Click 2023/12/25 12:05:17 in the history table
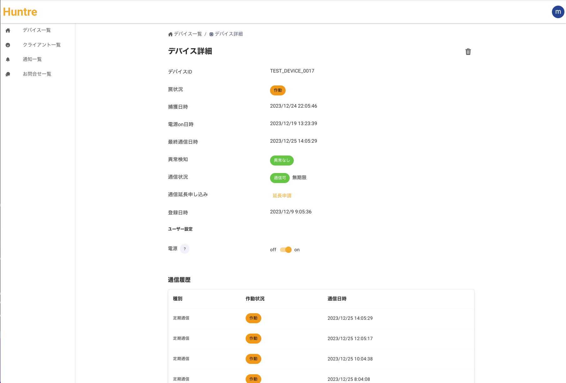 tap(350, 339)
